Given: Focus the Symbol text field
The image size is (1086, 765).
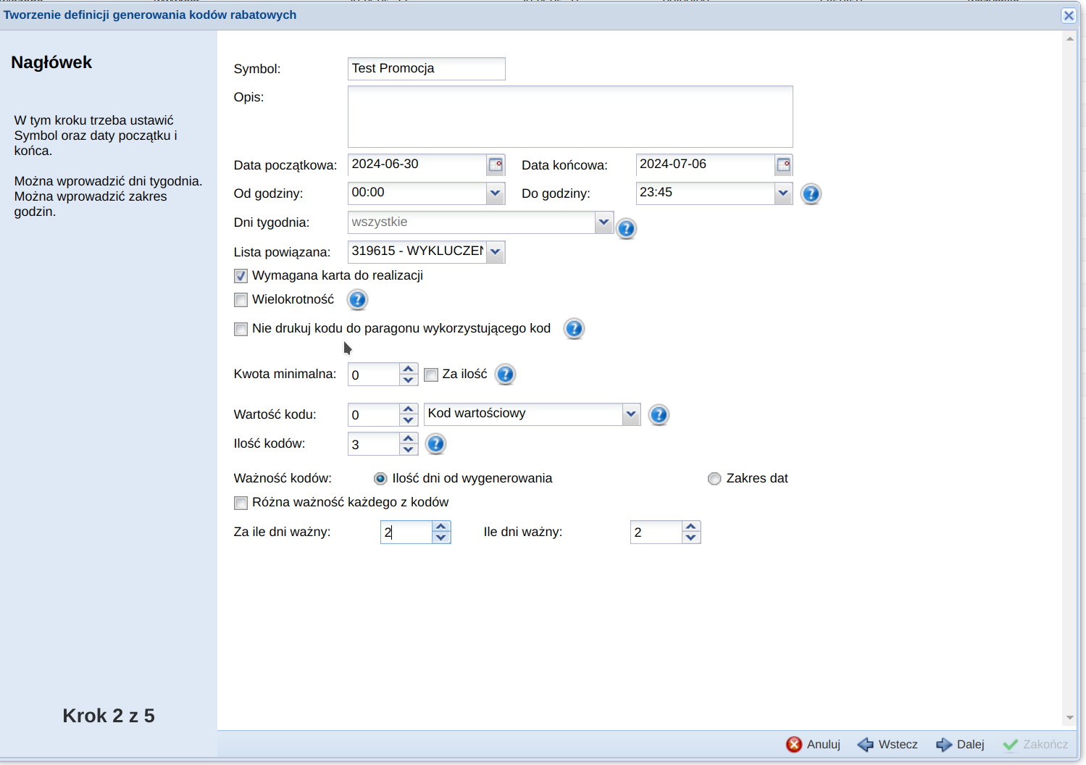Looking at the screenshot, I should [x=427, y=69].
